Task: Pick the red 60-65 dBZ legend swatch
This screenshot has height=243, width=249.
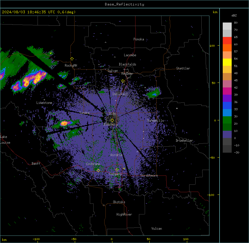Action: coord(227,41)
